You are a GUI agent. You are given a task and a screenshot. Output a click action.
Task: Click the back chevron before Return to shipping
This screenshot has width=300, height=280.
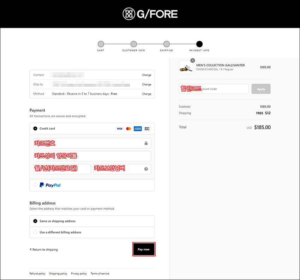31,249
